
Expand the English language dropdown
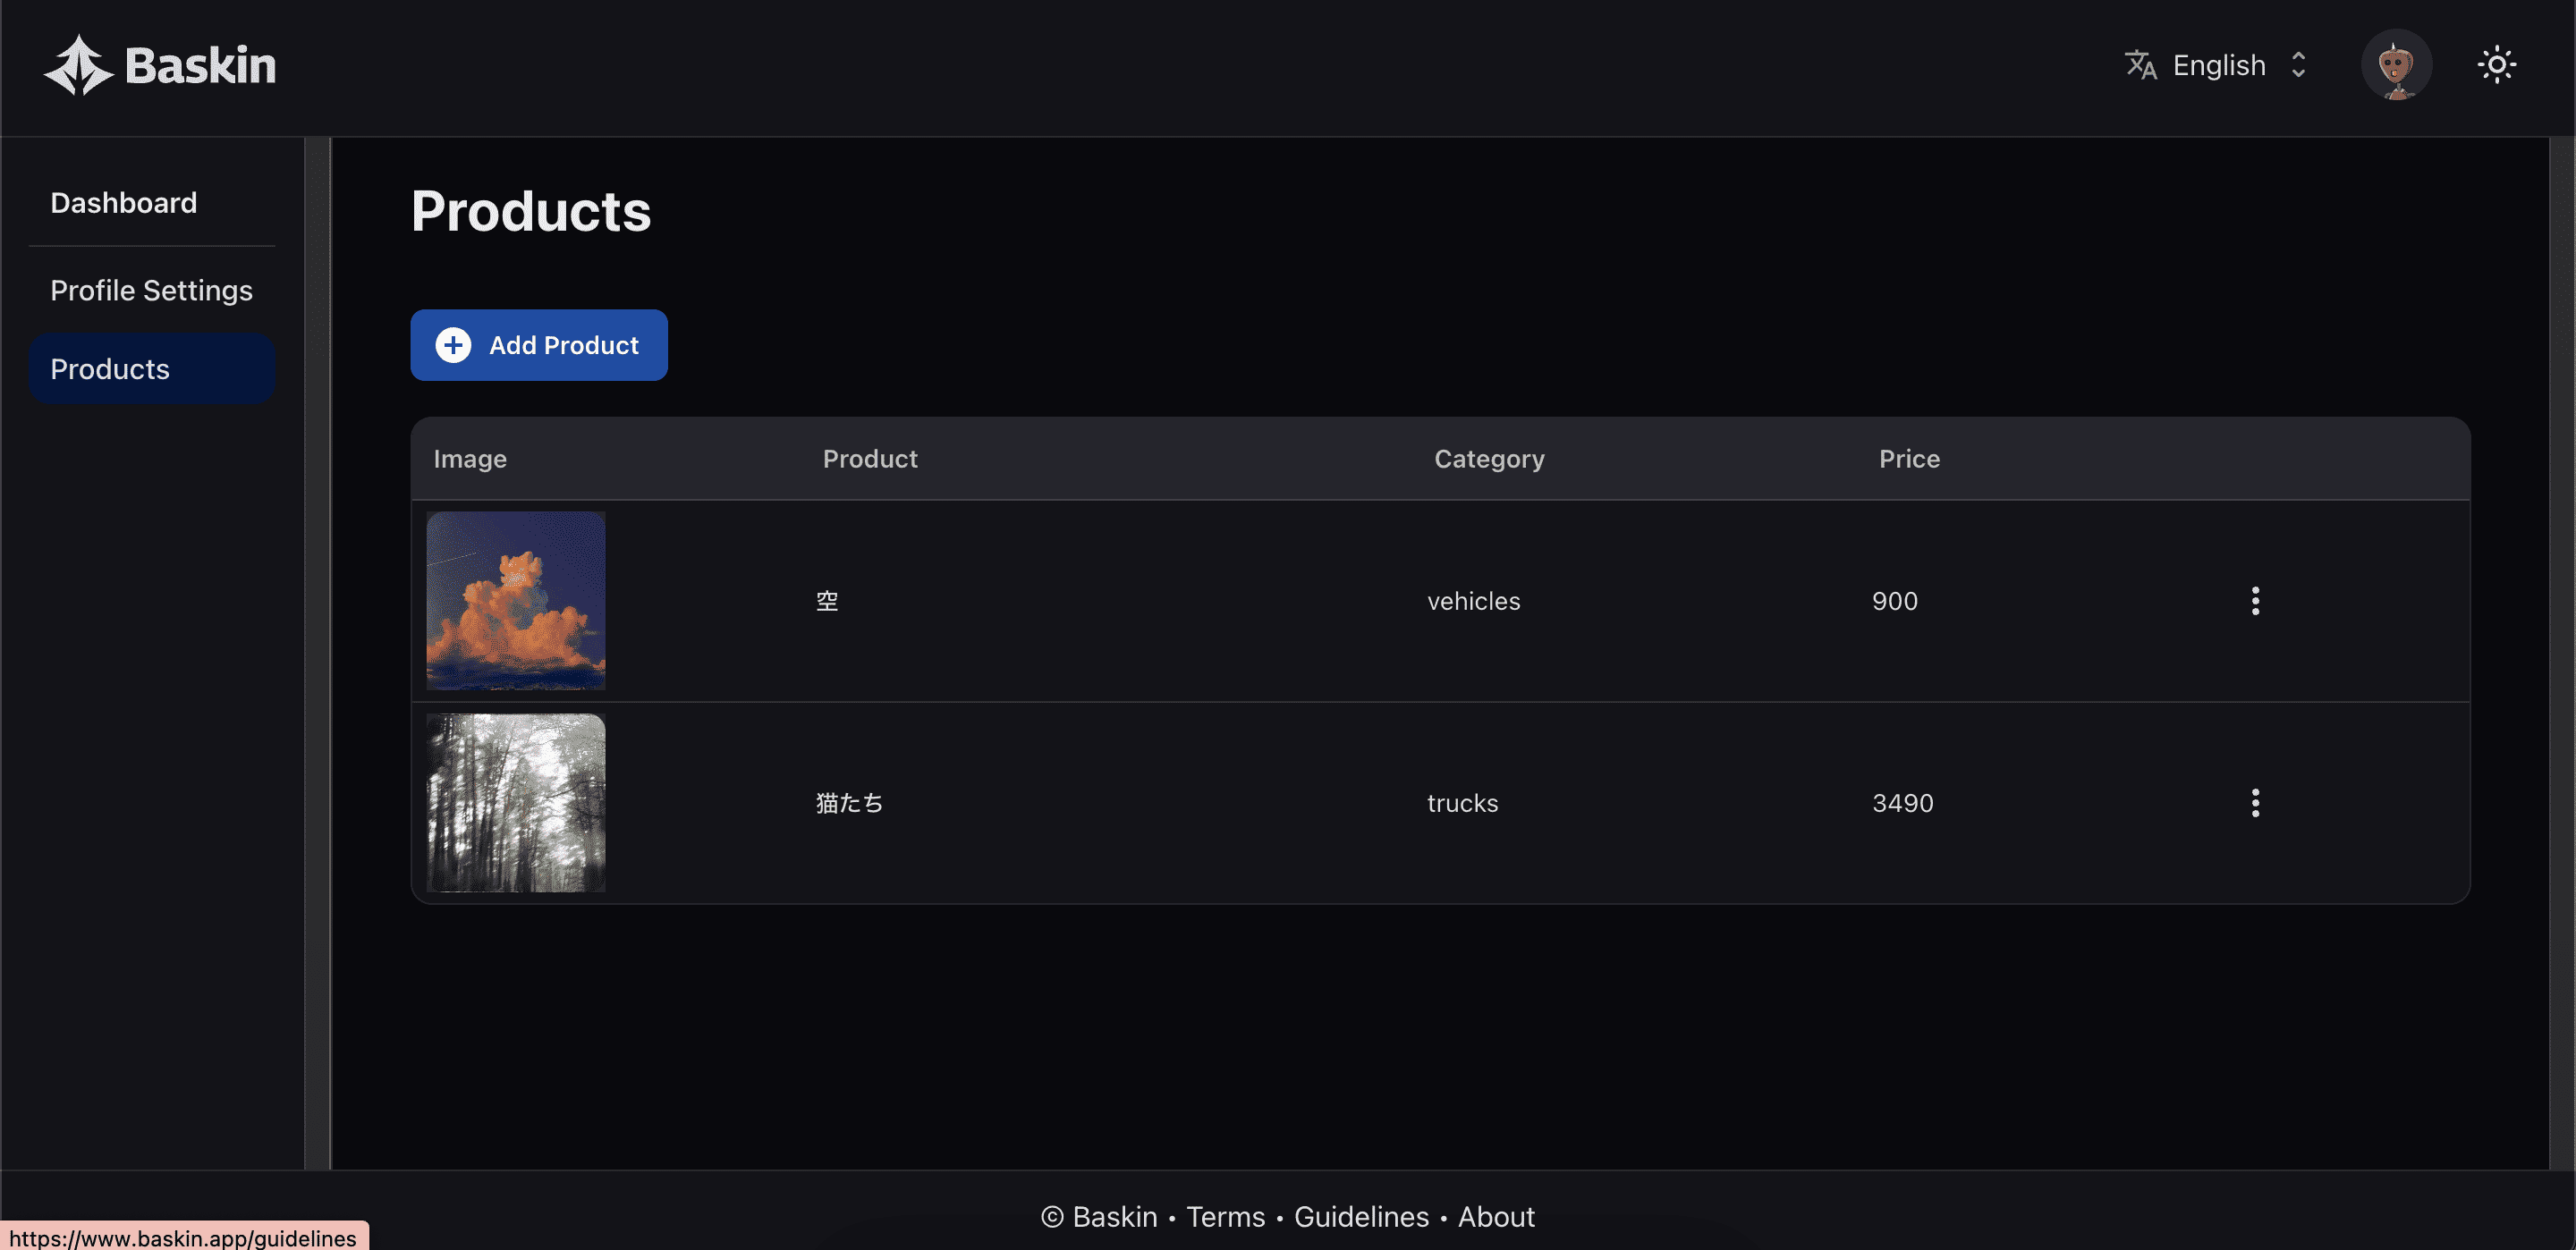point(2218,65)
